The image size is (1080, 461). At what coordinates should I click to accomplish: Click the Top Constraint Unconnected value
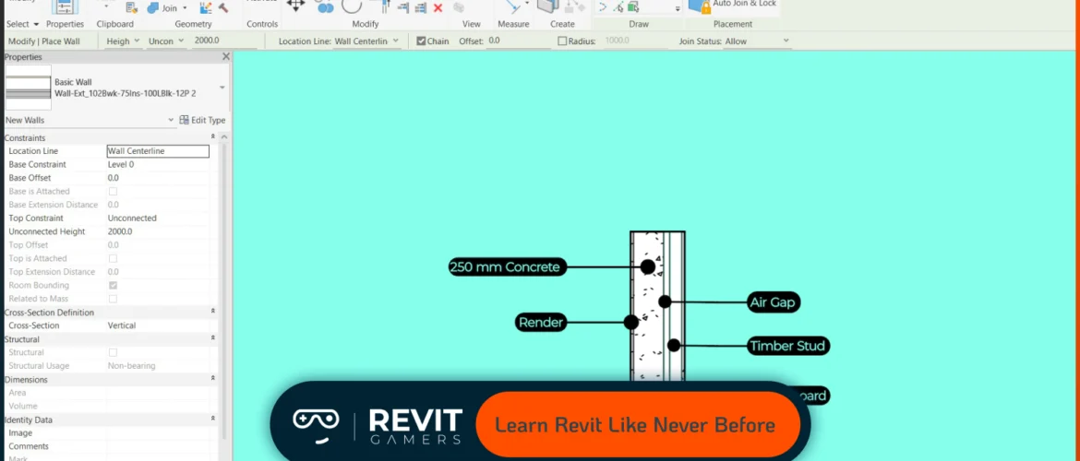(x=158, y=219)
